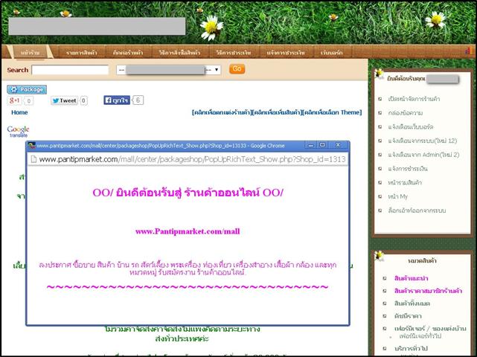477x357 pixels.
Task: Click www.Pantipmarket.com/mall link in popup
Action: (x=188, y=231)
